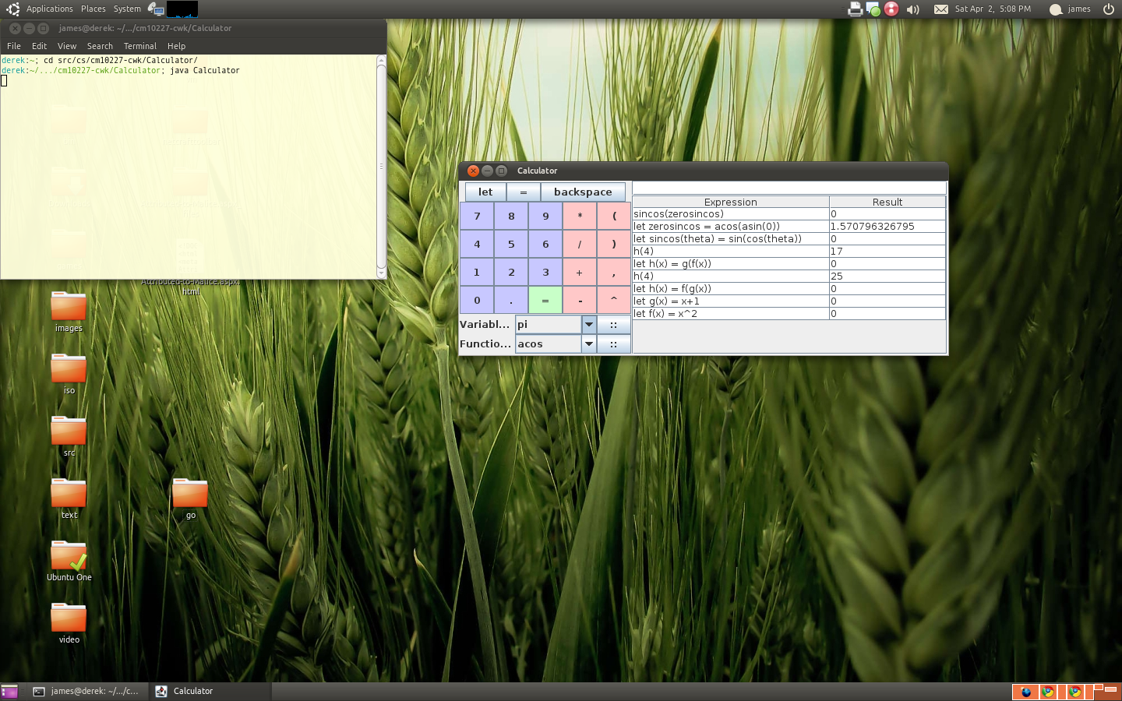Click the printer tray icon
1122x701 pixels.
855,9
